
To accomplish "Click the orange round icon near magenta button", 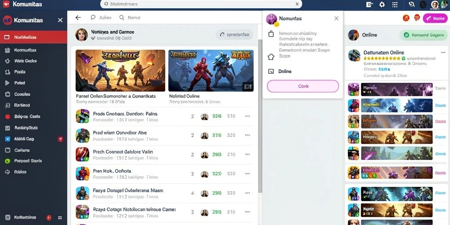I will click(x=406, y=18).
